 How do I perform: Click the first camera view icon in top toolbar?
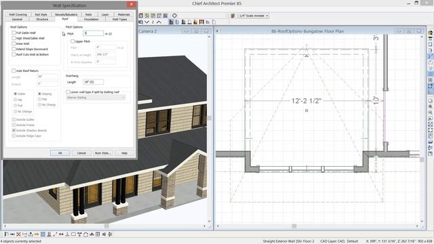(141, 16)
